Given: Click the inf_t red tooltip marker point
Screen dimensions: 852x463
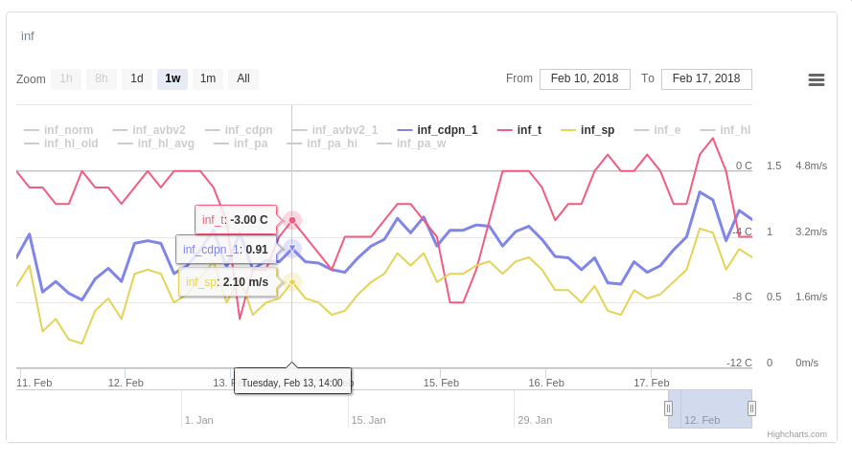Looking at the screenshot, I should (292, 220).
